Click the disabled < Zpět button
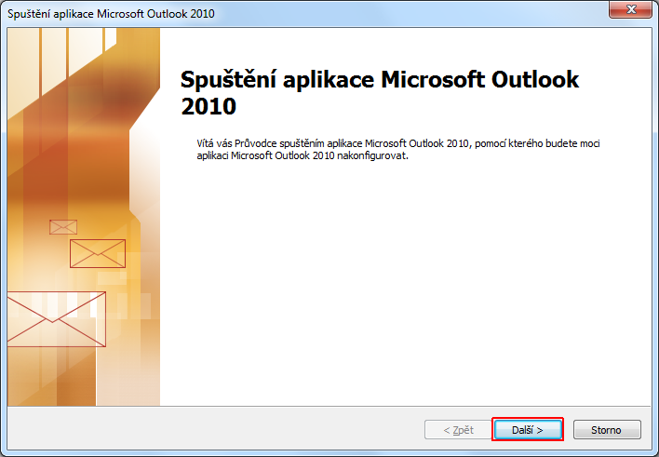659x457 pixels. (458, 429)
